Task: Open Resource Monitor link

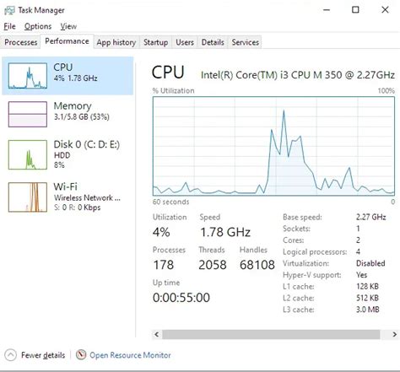Action: pos(130,355)
